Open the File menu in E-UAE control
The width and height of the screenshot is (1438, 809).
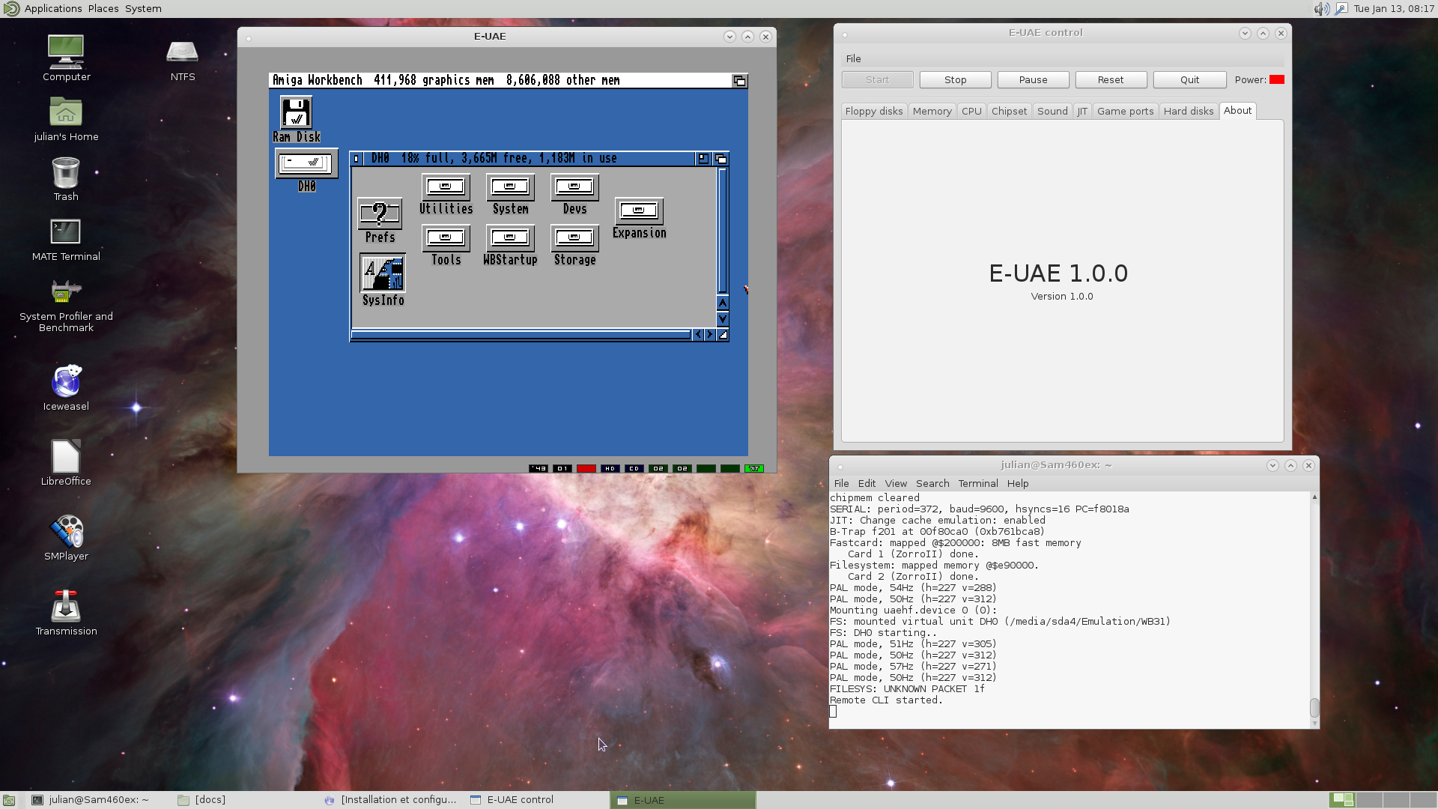pyautogui.click(x=853, y=58)
